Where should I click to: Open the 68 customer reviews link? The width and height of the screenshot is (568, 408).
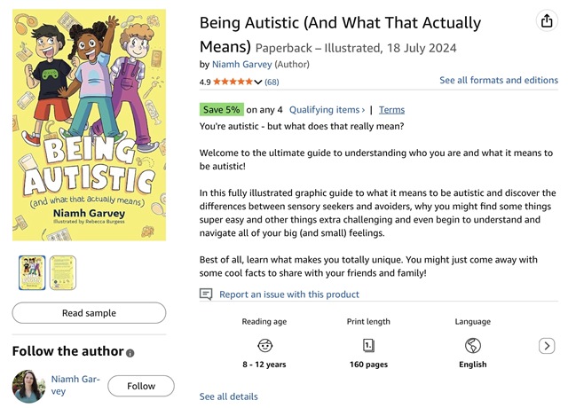(x=272, y=82)
